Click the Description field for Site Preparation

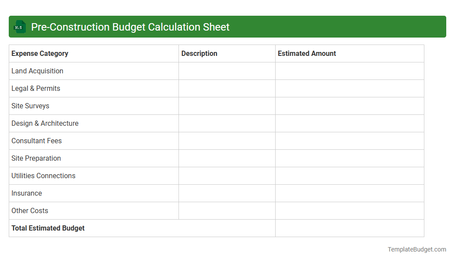click(x=227, y=158)
